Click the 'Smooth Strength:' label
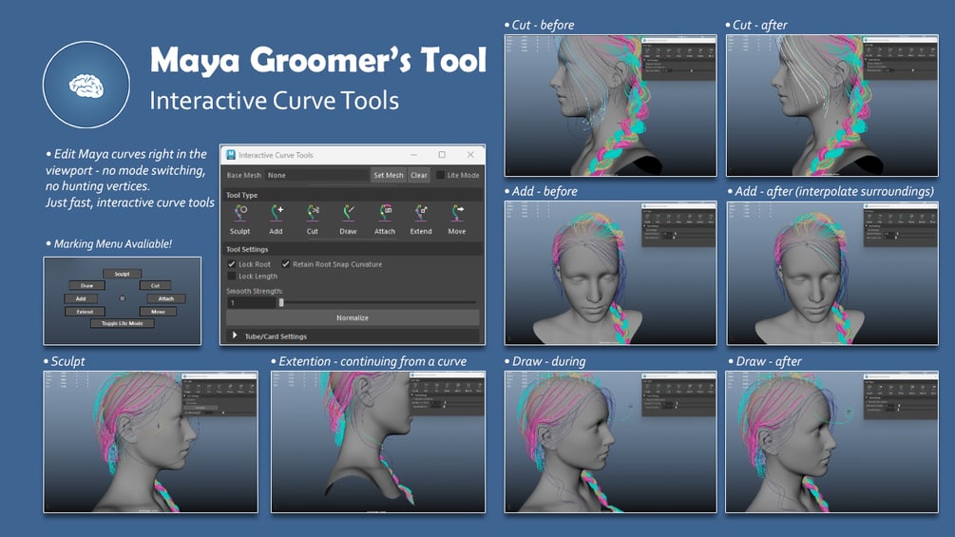955x537 pixels. pos(255,291)
